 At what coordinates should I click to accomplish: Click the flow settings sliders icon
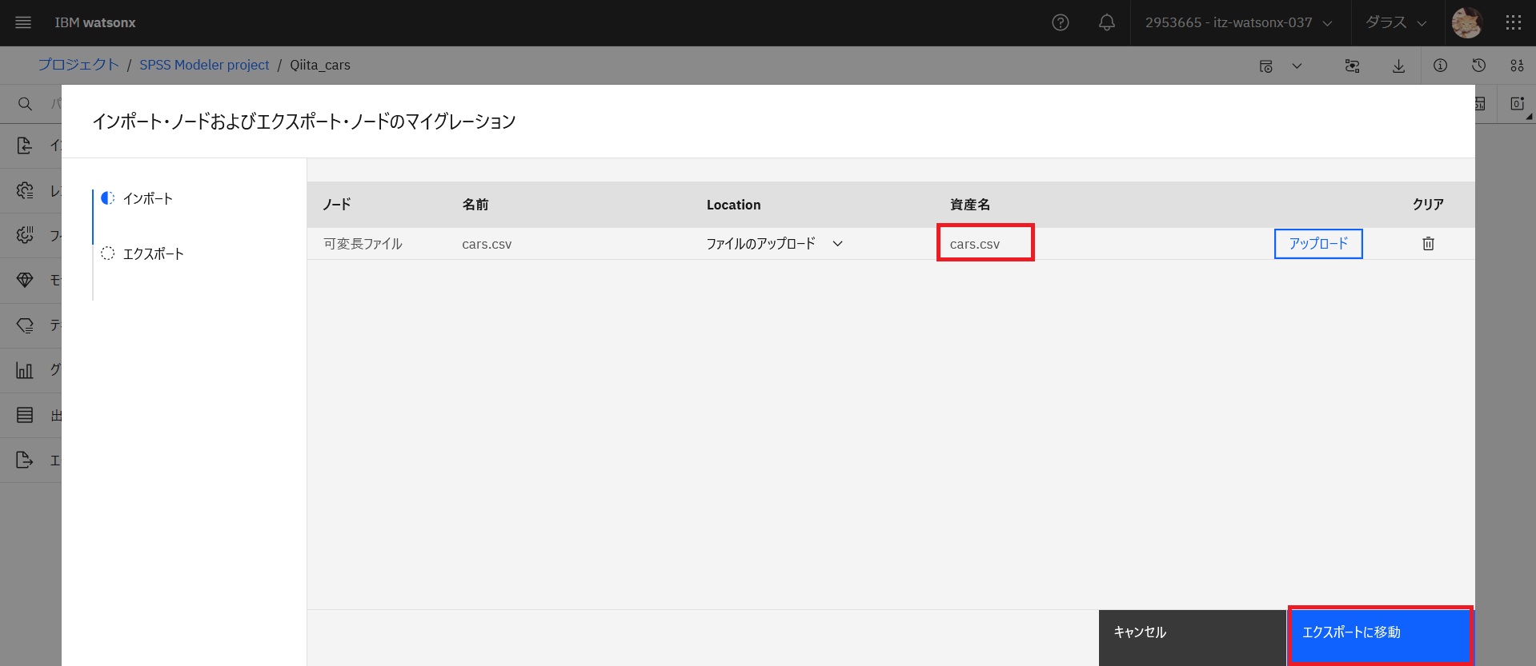pos(1353,66)
